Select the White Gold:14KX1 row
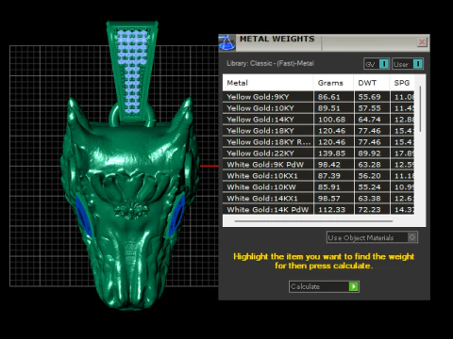Screen dimensions: 453x339 318,199
